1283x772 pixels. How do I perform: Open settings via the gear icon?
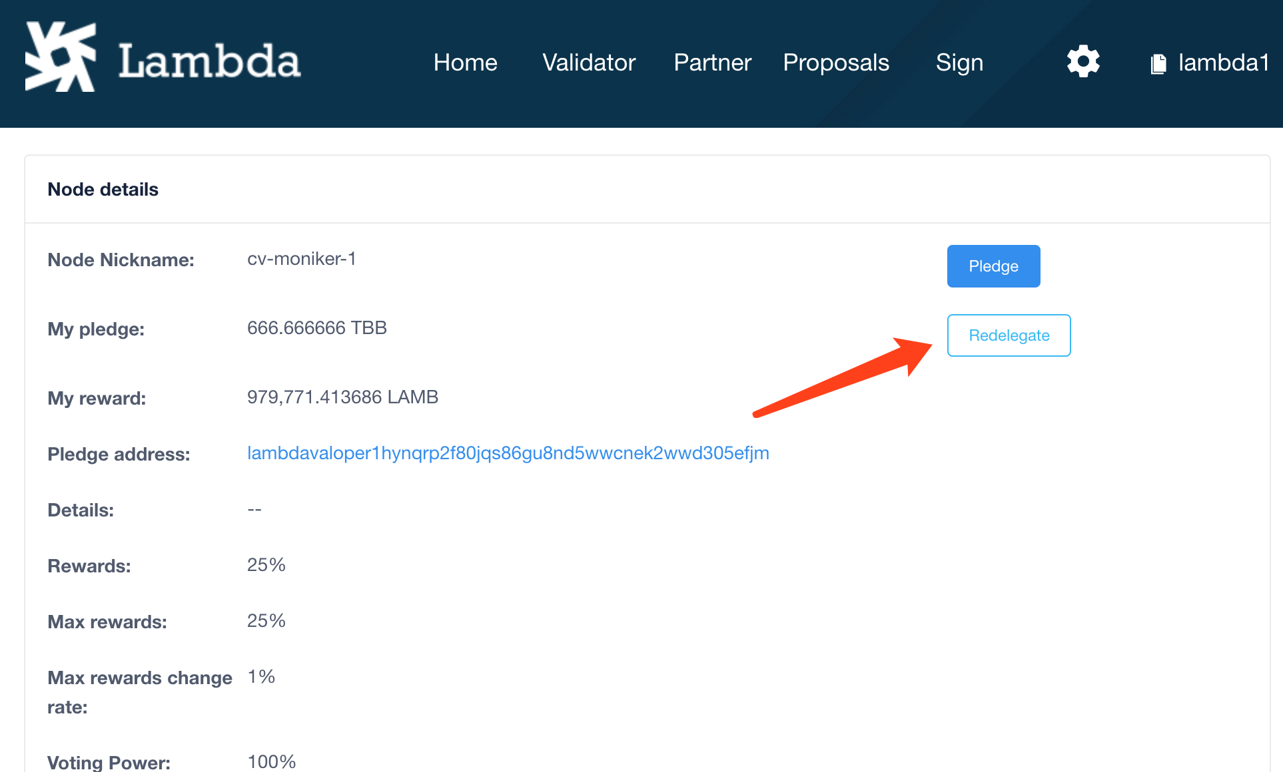1083,61
